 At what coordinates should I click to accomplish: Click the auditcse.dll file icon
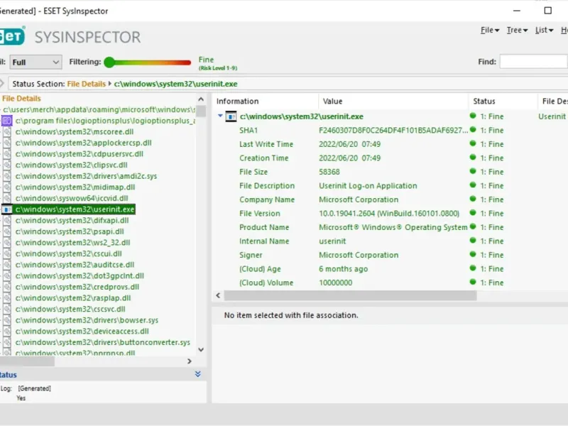[x=7, y=265]
